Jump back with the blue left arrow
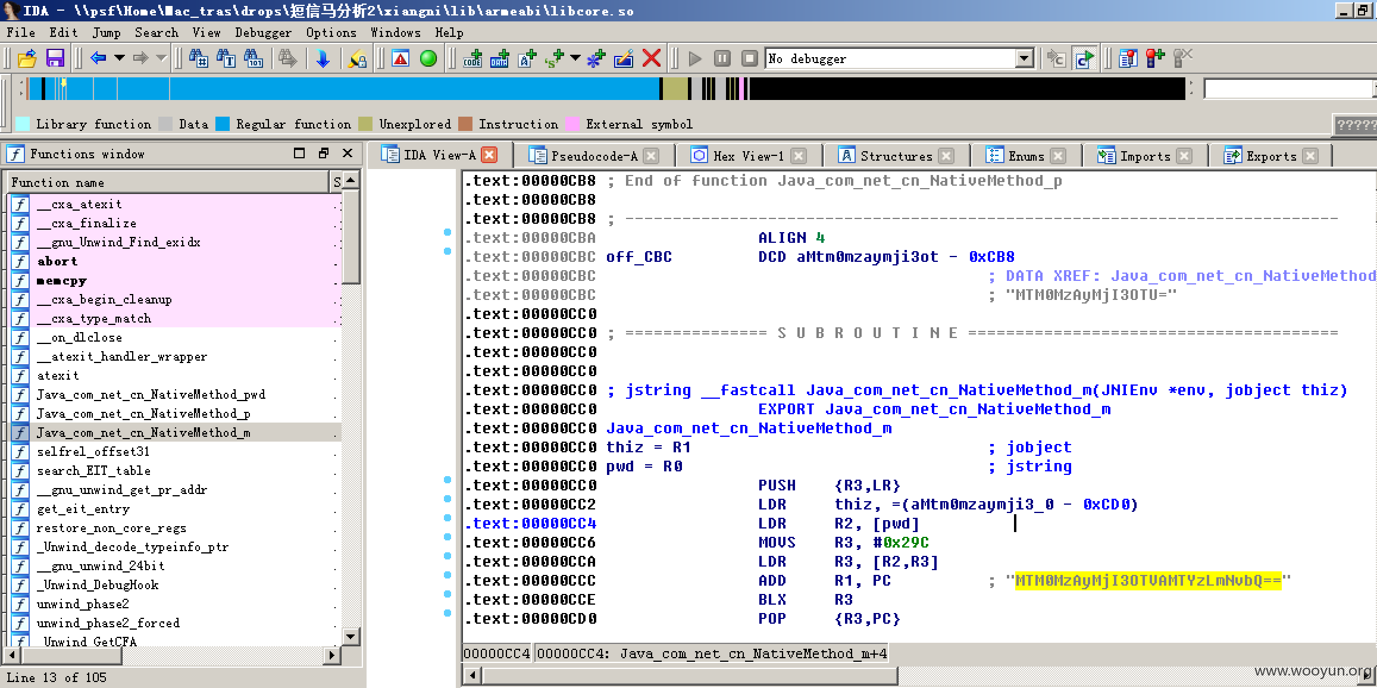The image size is (1377, 688). click(x=98, y=58)
